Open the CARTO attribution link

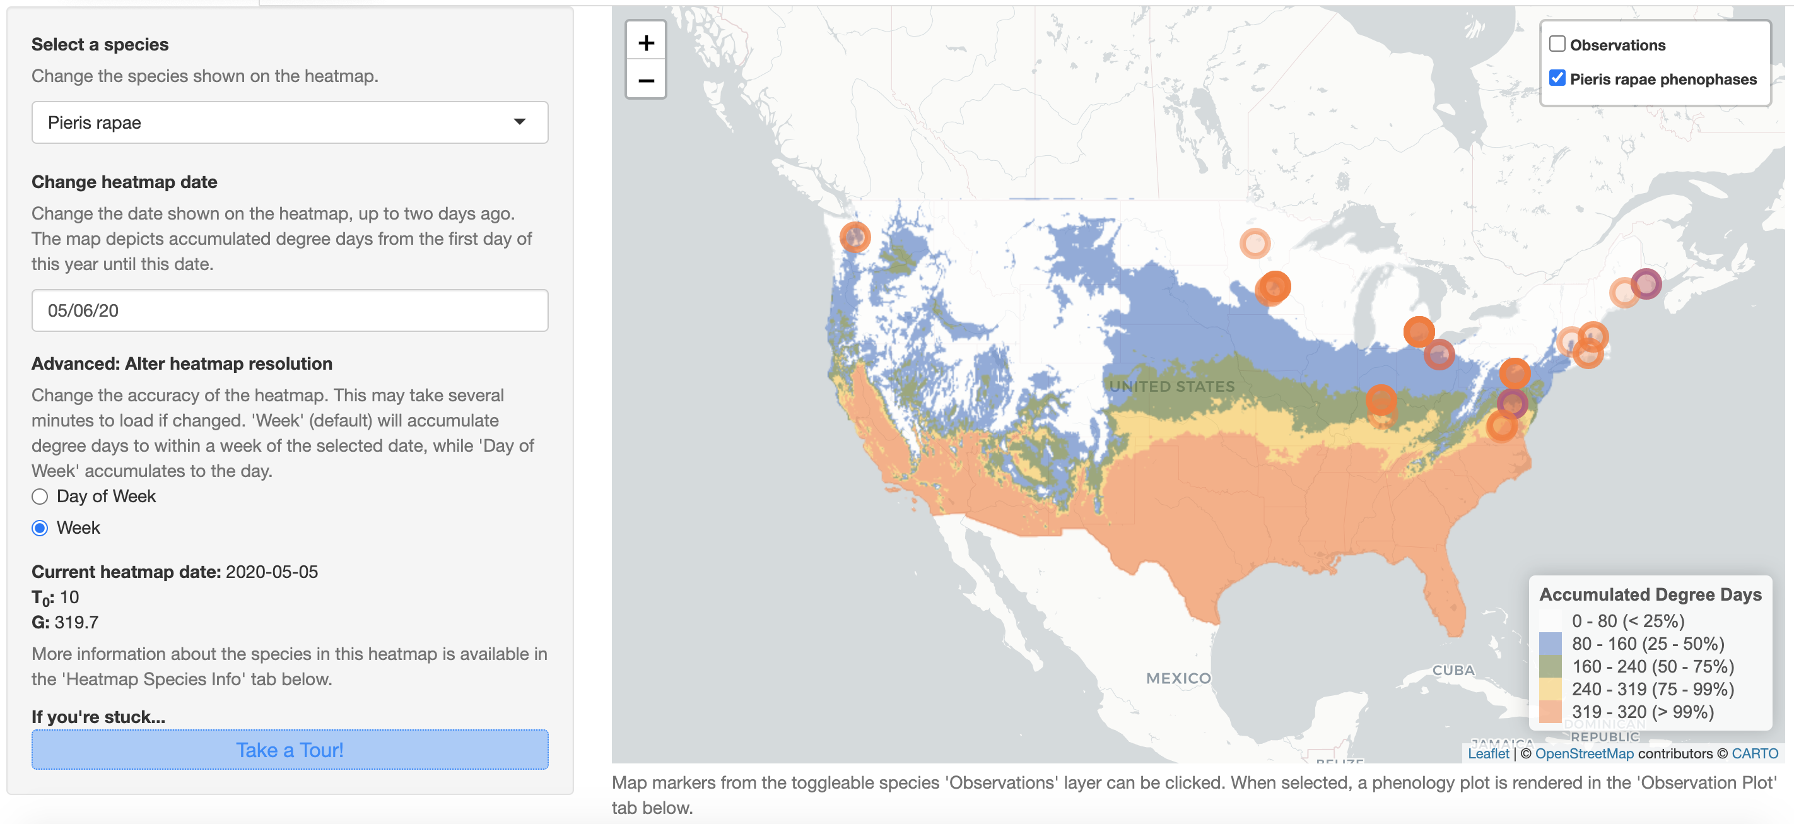click(x=1754, y=753)
